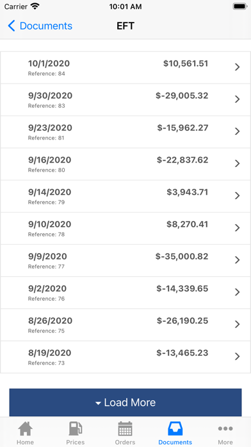Tap the Wi-Fi icon next to Carrier
251x447 pixels.
click(x=35, y=6)
